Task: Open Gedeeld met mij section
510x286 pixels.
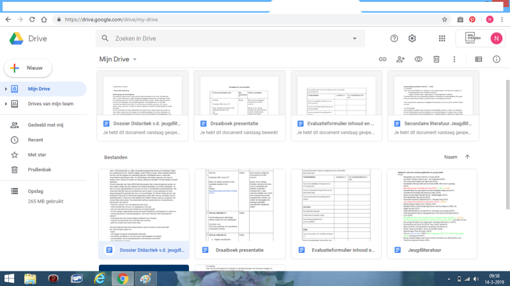Action: pos(45,125)
